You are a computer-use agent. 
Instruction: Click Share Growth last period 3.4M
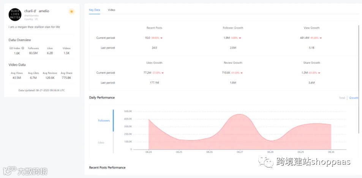(x=311, y=82)
